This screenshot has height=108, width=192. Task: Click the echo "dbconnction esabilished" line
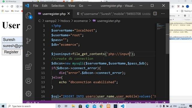(x=88, y=82)
